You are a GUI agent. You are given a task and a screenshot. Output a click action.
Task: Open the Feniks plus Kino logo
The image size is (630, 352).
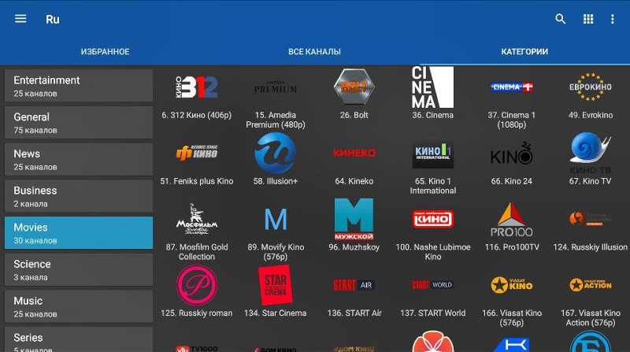197,153
